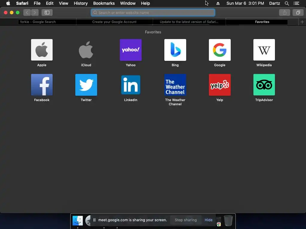Select the Favorites tab
This screenshot has height=229, width=306.
[x=262, y=22]
